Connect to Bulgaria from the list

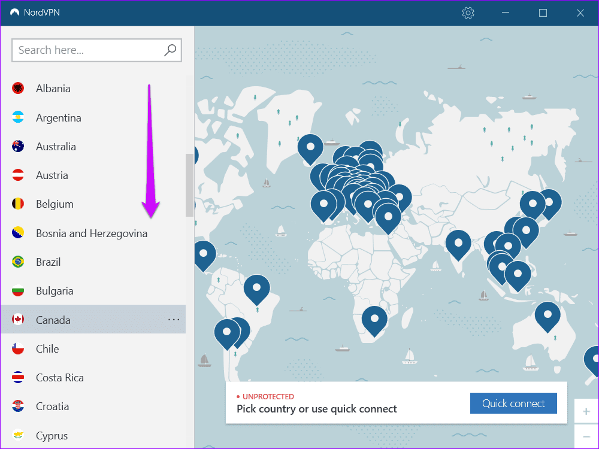(x=93, y=291)
